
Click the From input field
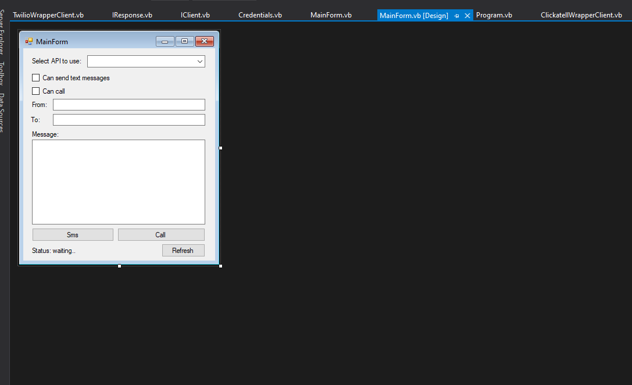pos(129,105)
